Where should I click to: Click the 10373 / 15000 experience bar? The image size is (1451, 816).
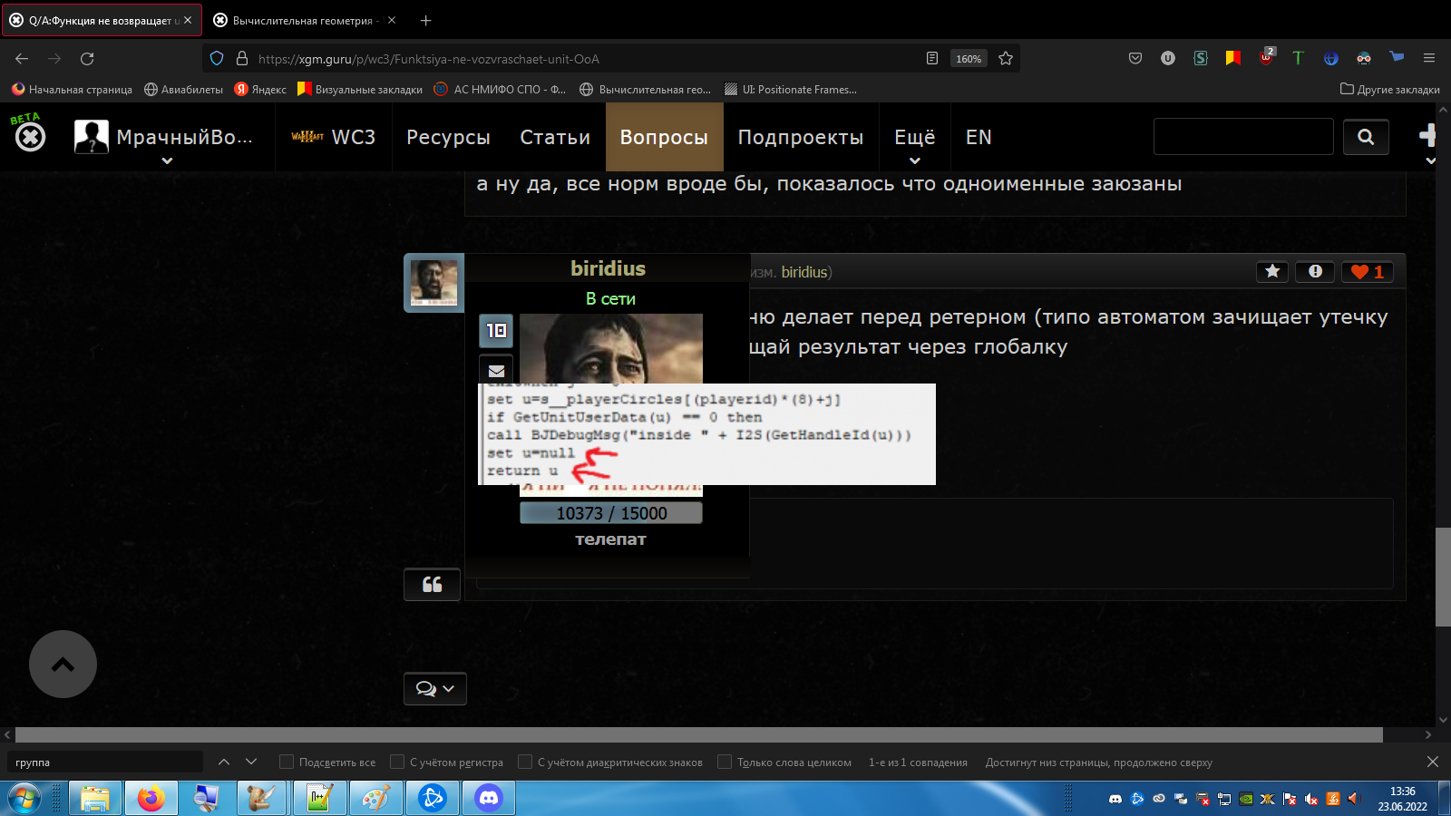click(x=611, y=513)
